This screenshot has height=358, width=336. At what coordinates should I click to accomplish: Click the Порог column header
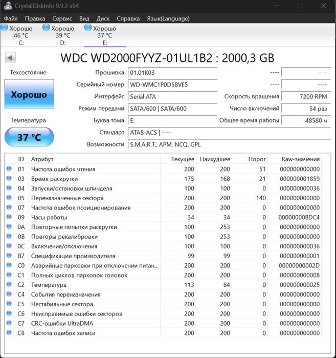pos(250,159)
